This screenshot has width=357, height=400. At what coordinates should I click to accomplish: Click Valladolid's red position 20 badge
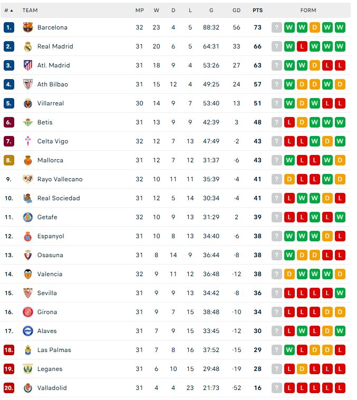pos(9,388)
